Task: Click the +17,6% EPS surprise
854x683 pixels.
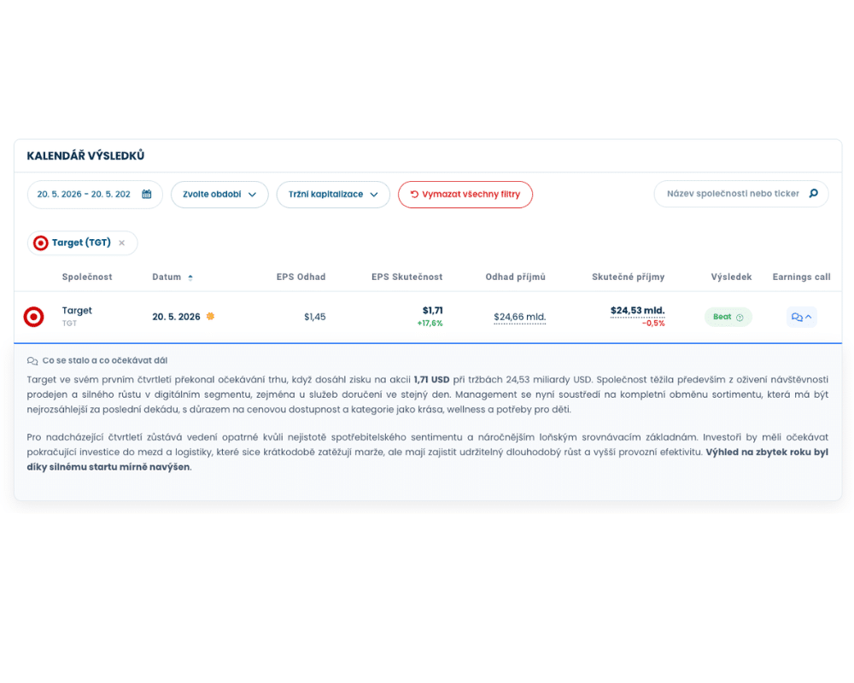Action: [430, 323]
